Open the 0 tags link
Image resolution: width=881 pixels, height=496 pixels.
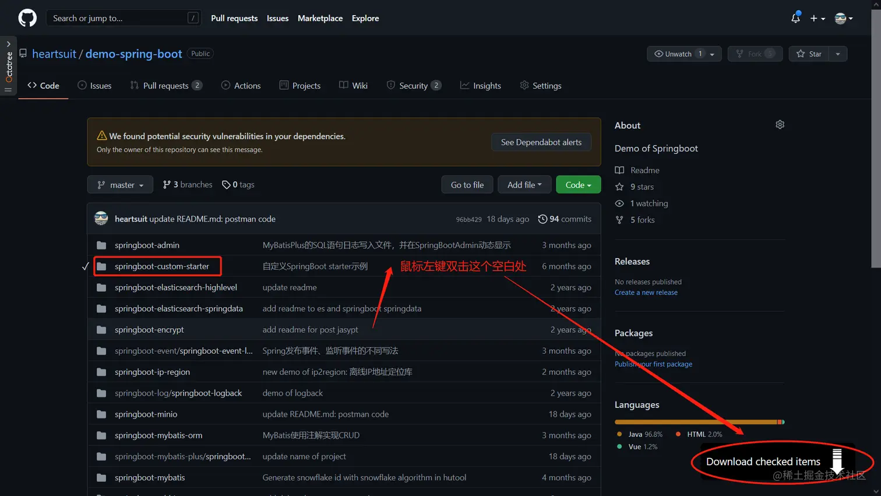[238, 185]
